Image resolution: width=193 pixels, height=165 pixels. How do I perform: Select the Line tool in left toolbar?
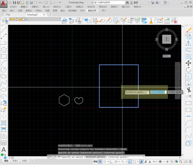click(4, 30)
